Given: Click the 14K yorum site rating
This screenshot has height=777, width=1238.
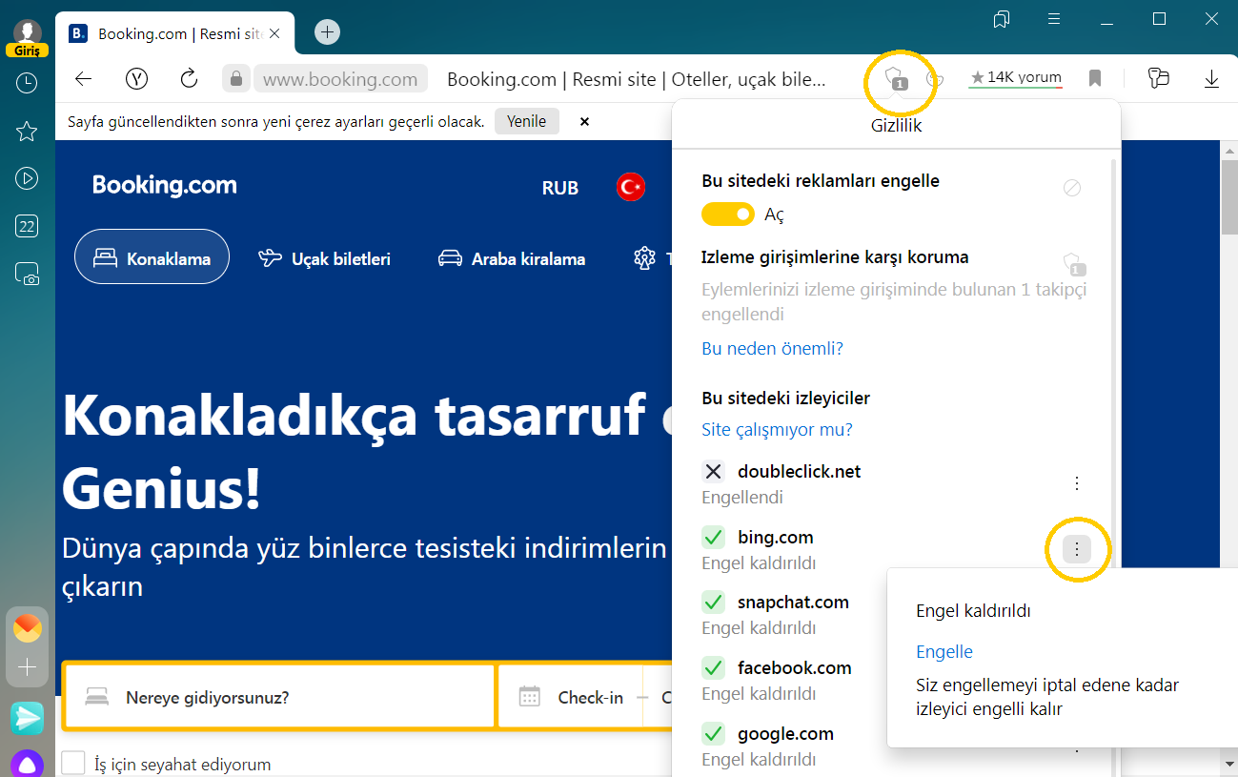Looking at the screenshot, I should [1016, 77].
